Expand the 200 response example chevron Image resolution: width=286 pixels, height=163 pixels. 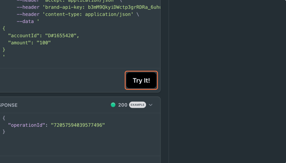[x=151, y=105]
